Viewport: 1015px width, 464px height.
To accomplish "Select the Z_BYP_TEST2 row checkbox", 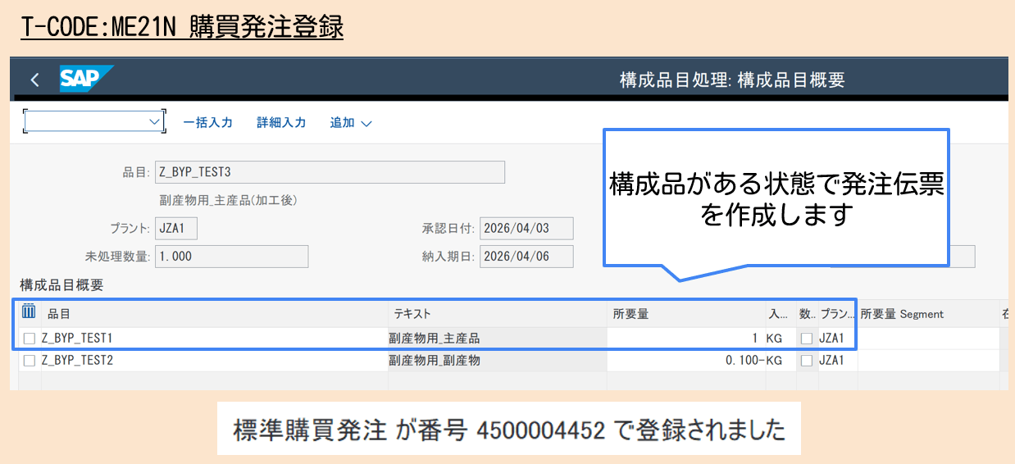I will point(30,360).
